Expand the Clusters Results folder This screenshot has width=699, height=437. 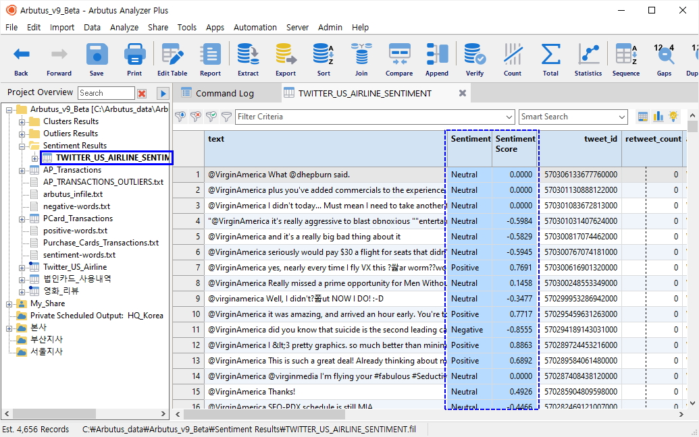22,121
